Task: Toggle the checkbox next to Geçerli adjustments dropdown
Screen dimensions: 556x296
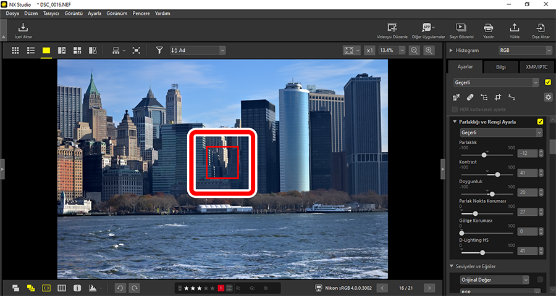Action: pyautogui.click(x=547, y=82)
